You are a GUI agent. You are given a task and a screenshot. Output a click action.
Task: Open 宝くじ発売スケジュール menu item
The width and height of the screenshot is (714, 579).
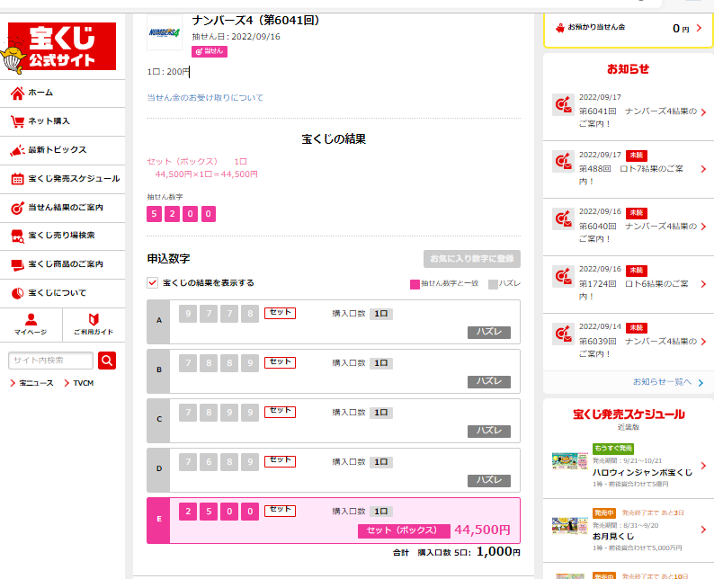click(62, 179)
